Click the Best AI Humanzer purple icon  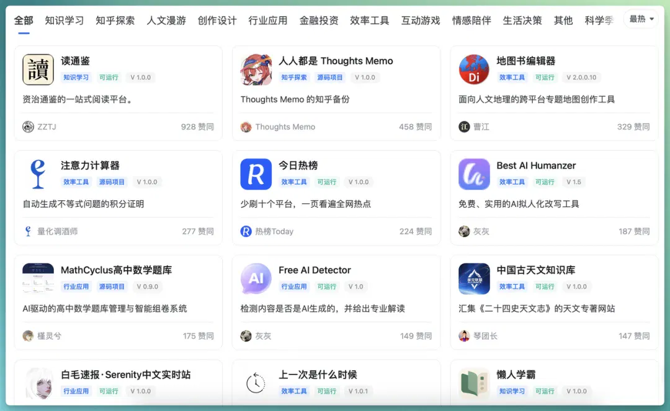click(x=474, y=174)
